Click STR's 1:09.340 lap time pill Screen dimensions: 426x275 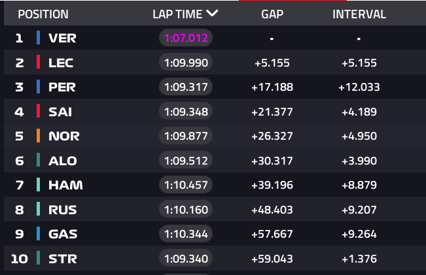(186, 259)
